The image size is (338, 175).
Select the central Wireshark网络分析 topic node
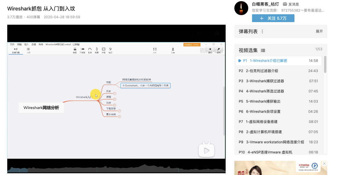tap(41, 108)
